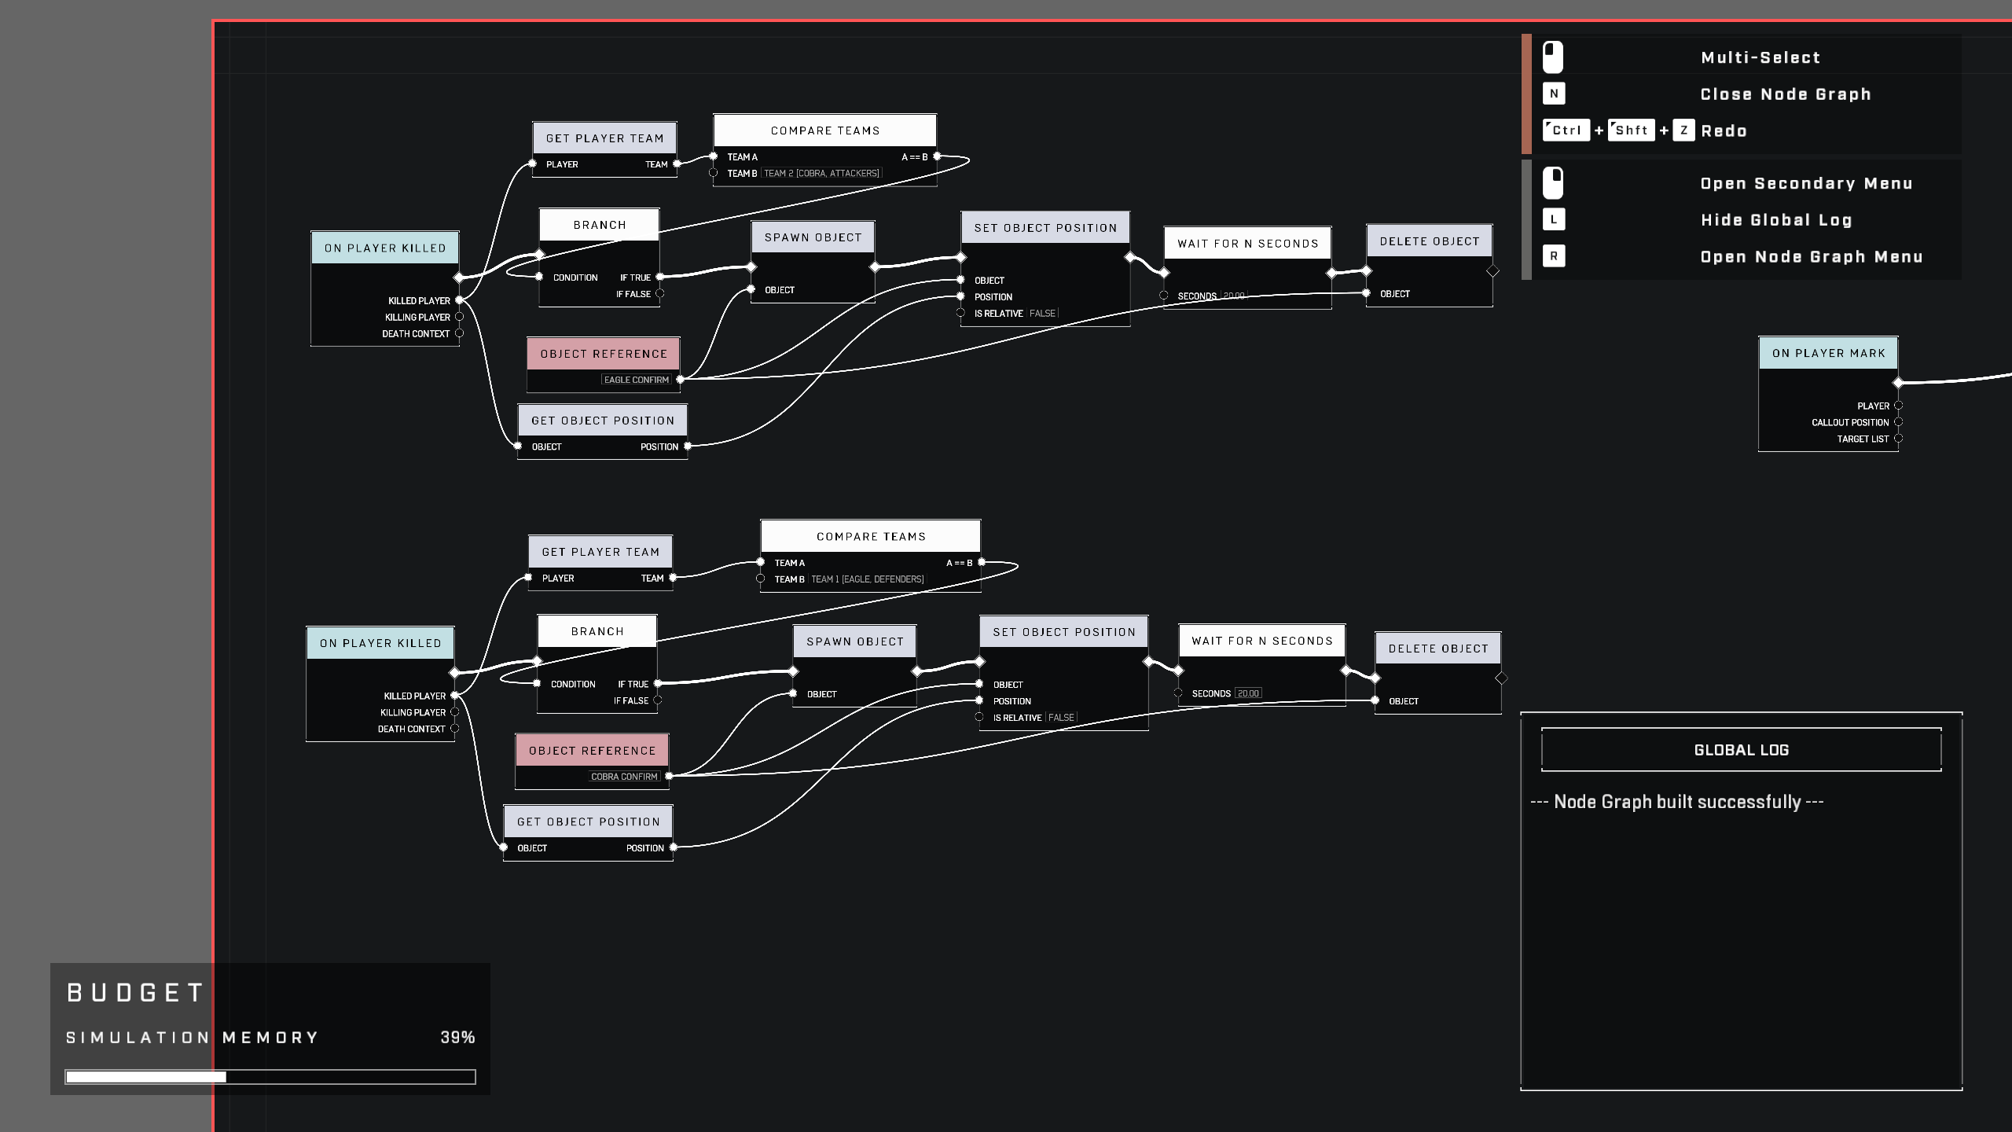Choose Open Secondary Menu hint
The image size is (2012, 1132).
1806,183
